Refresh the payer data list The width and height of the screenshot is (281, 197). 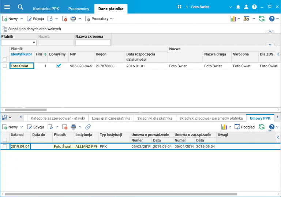tap(262, 19)
